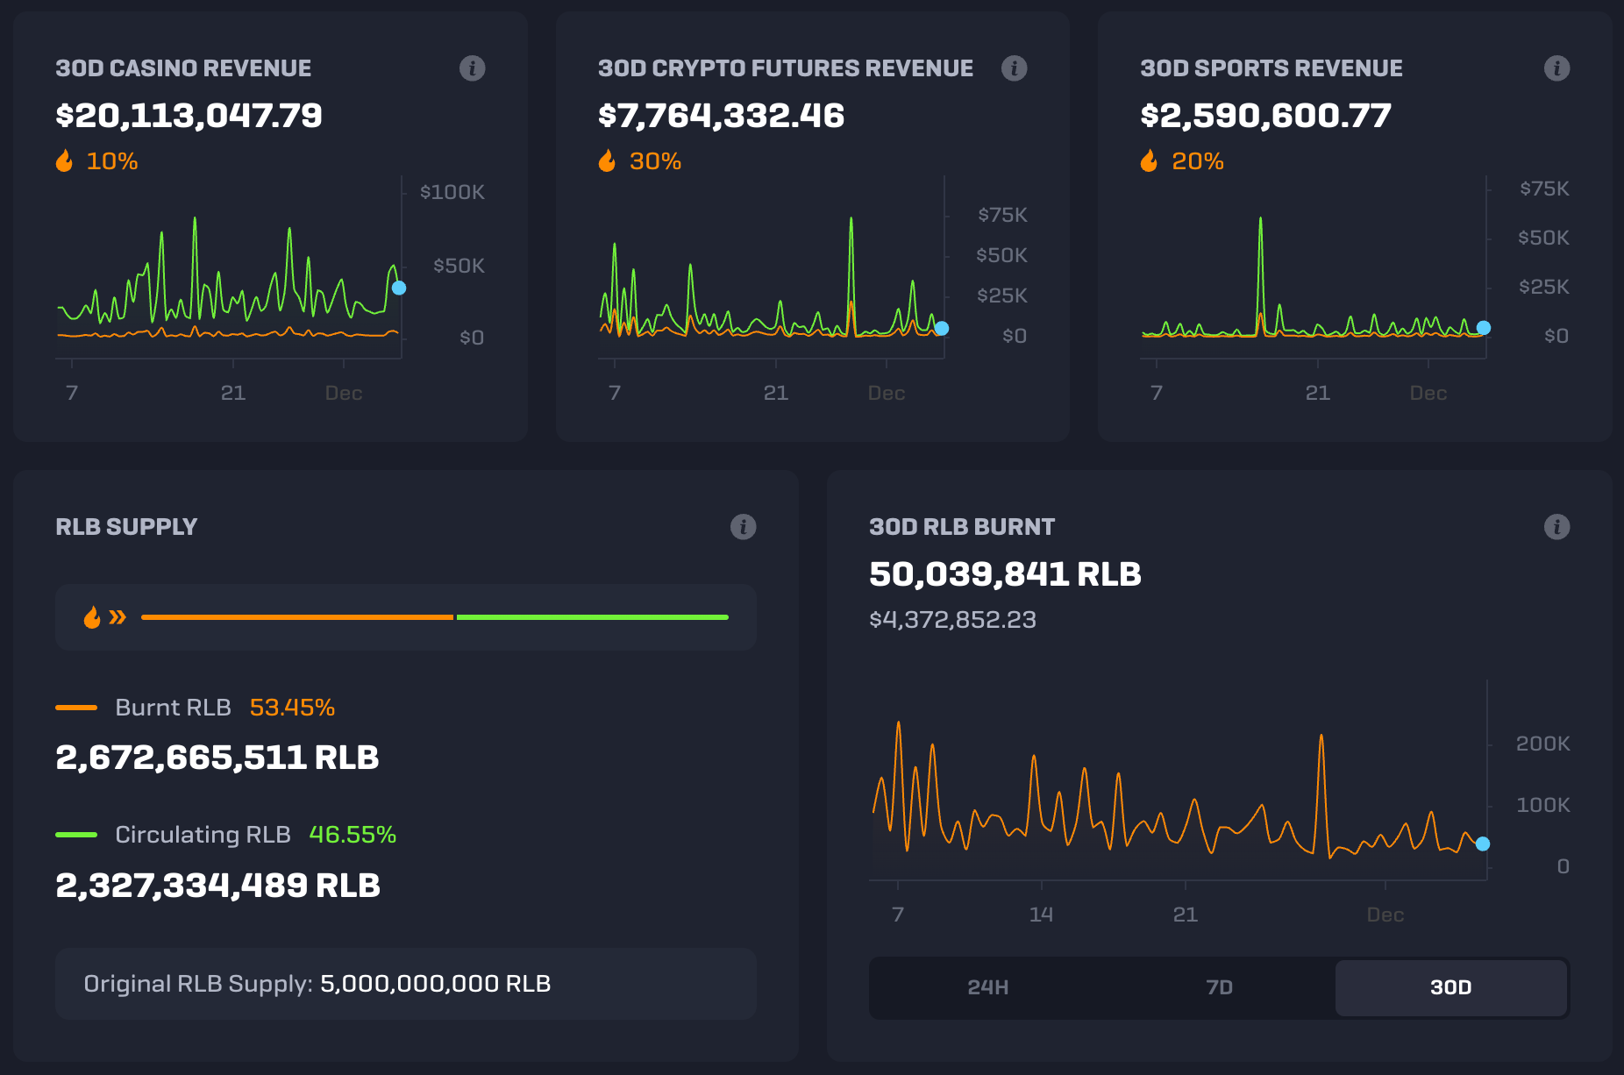Viewport: 1624px width, 1075px height.
Task: Click the blue endpoint on Casino chart
Action: pyautogui.click(x=399, y=288)
